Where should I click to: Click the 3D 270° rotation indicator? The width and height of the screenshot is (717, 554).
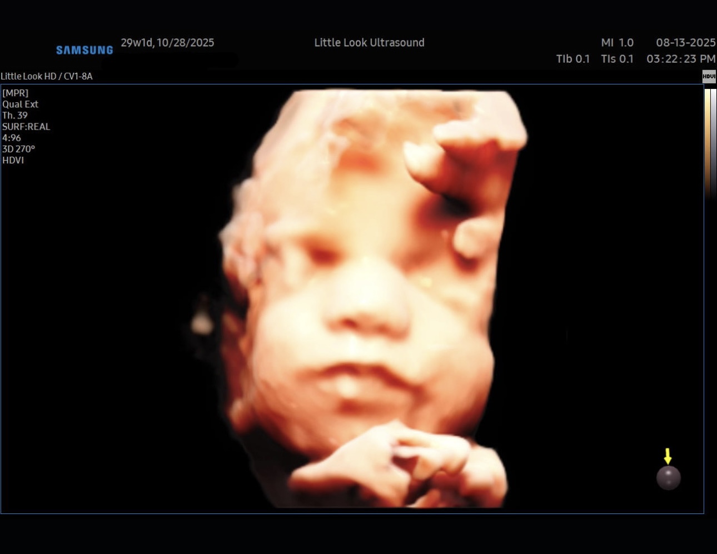pyautogui.click(x=18, y=149)
